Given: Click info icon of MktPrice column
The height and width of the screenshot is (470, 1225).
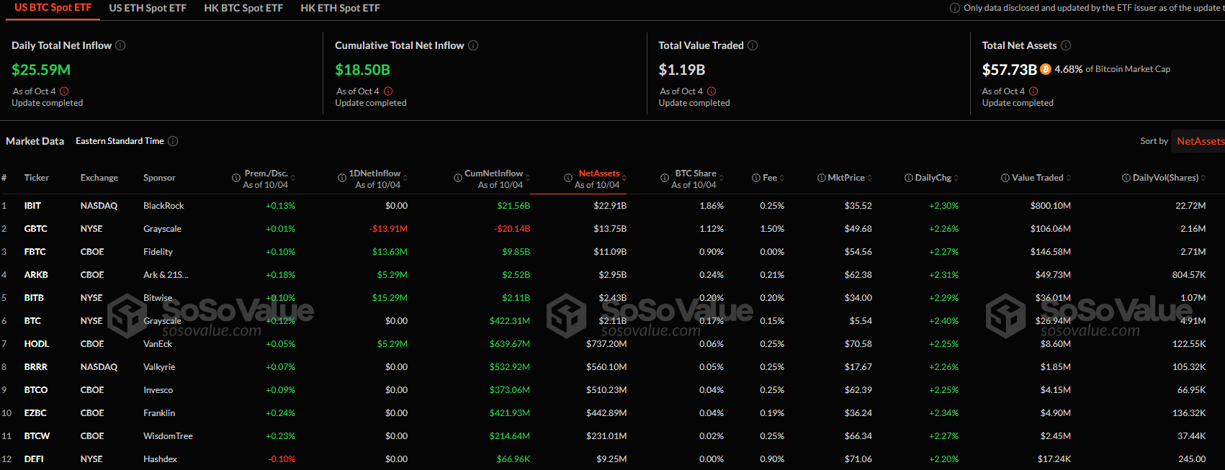Looking at the screenshot, I should 822,178.
